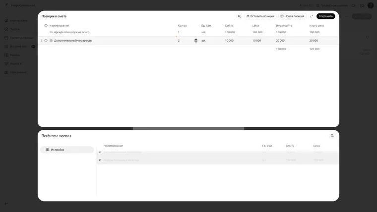The image size is (377, 212).
Task: Click 'Вставить позиции' button
Action: point(260,16)
